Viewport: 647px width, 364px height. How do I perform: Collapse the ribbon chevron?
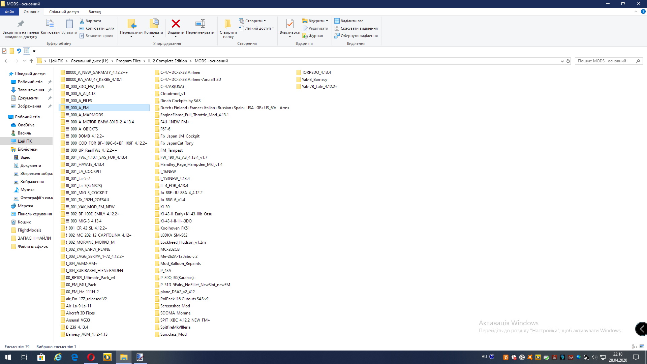[636, 11]
